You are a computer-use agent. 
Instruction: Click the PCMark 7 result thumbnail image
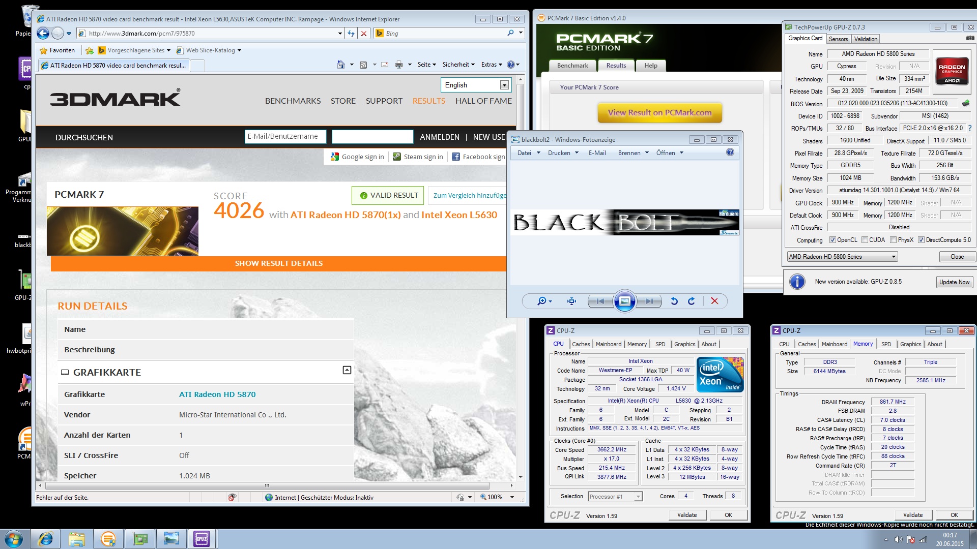click(x=123, y=231)
